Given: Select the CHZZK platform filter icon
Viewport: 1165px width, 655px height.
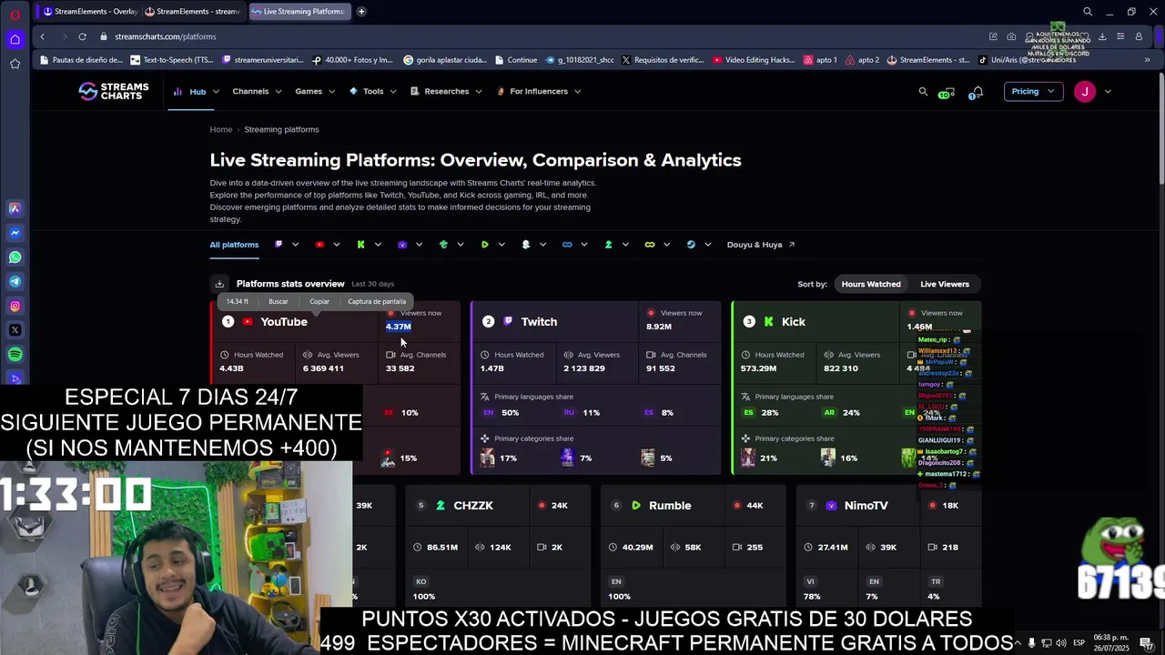Looking at the screenshot, I should point(608,245).
